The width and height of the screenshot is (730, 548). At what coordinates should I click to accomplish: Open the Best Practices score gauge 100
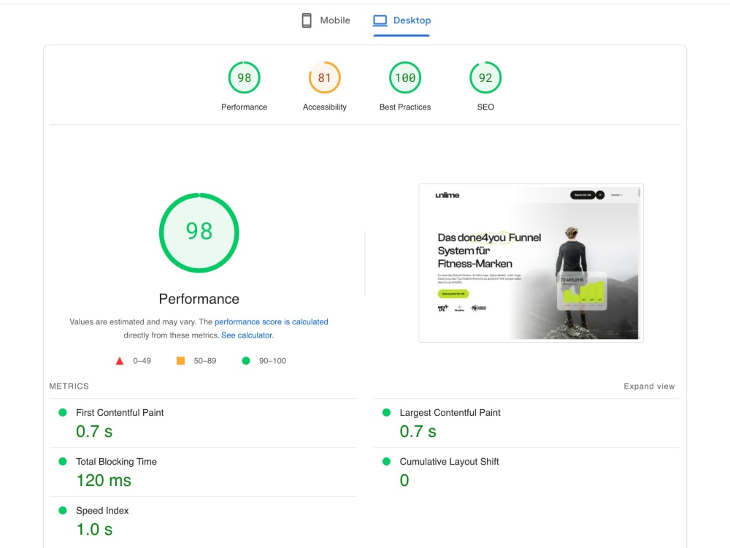point(405,77)
